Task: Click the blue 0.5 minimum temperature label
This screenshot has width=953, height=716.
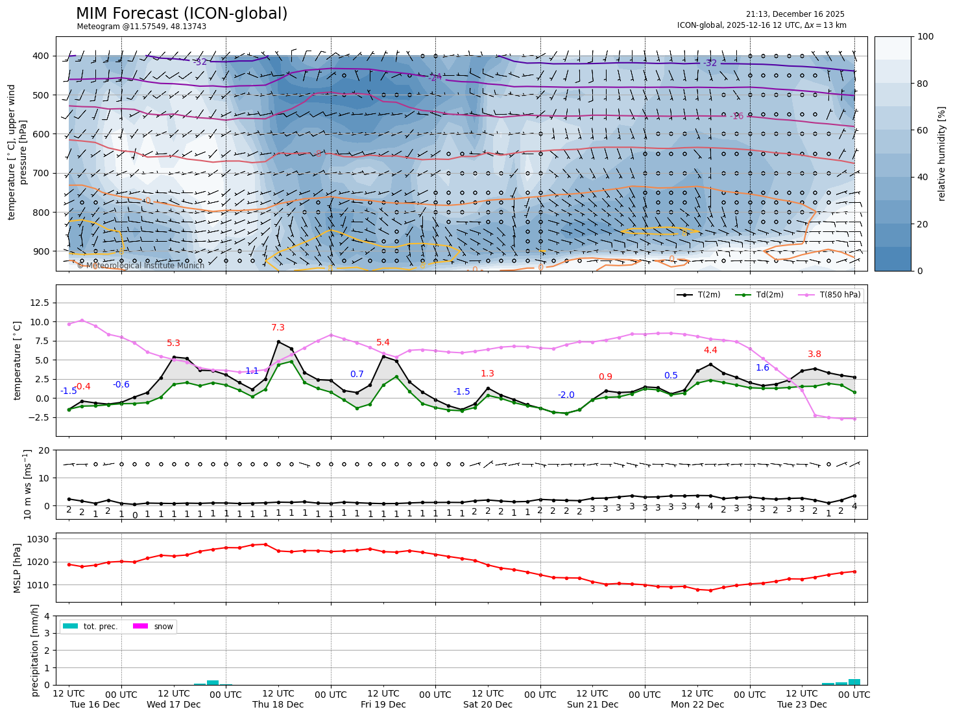Action: click(671, 376)
